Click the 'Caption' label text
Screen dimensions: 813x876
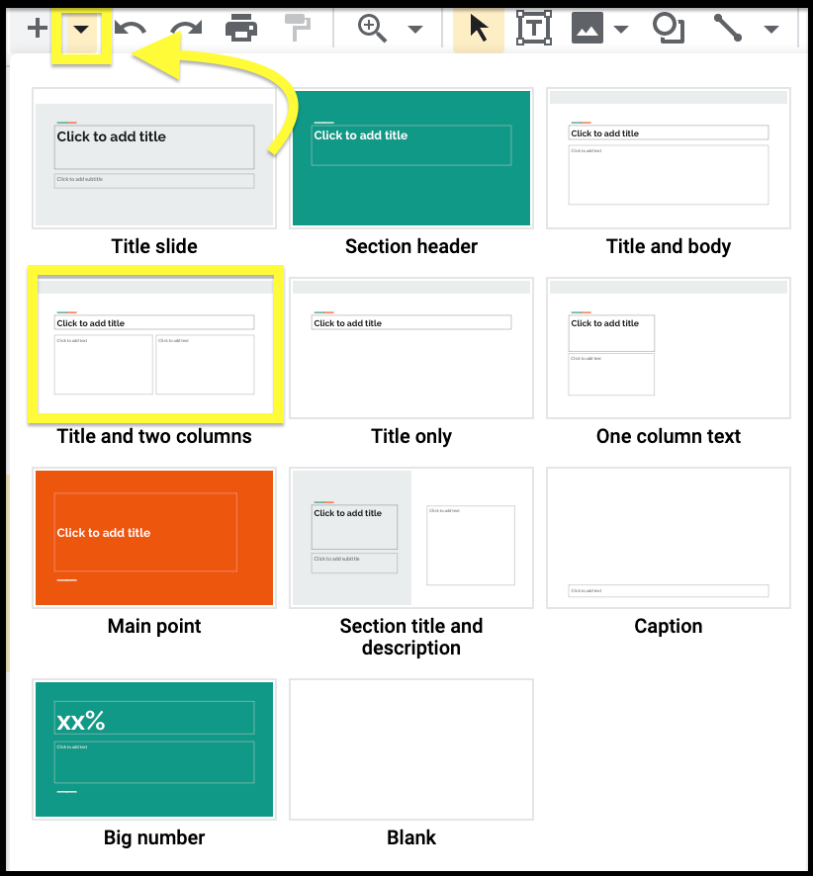click(669, 626)
